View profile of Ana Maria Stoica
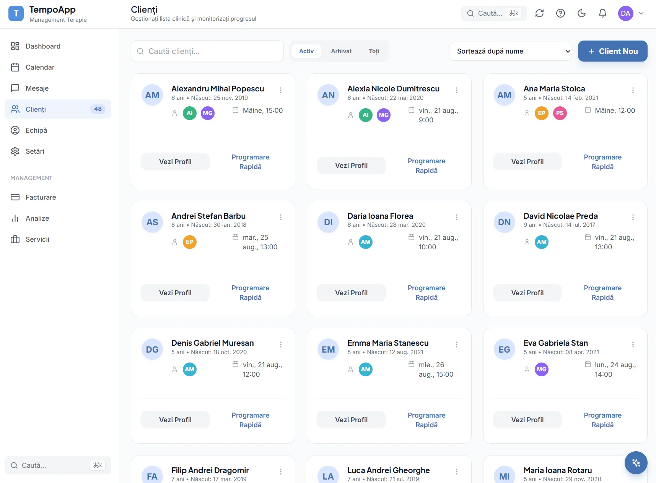This screenshot has width=656, height=483. [x=527, y=162]
